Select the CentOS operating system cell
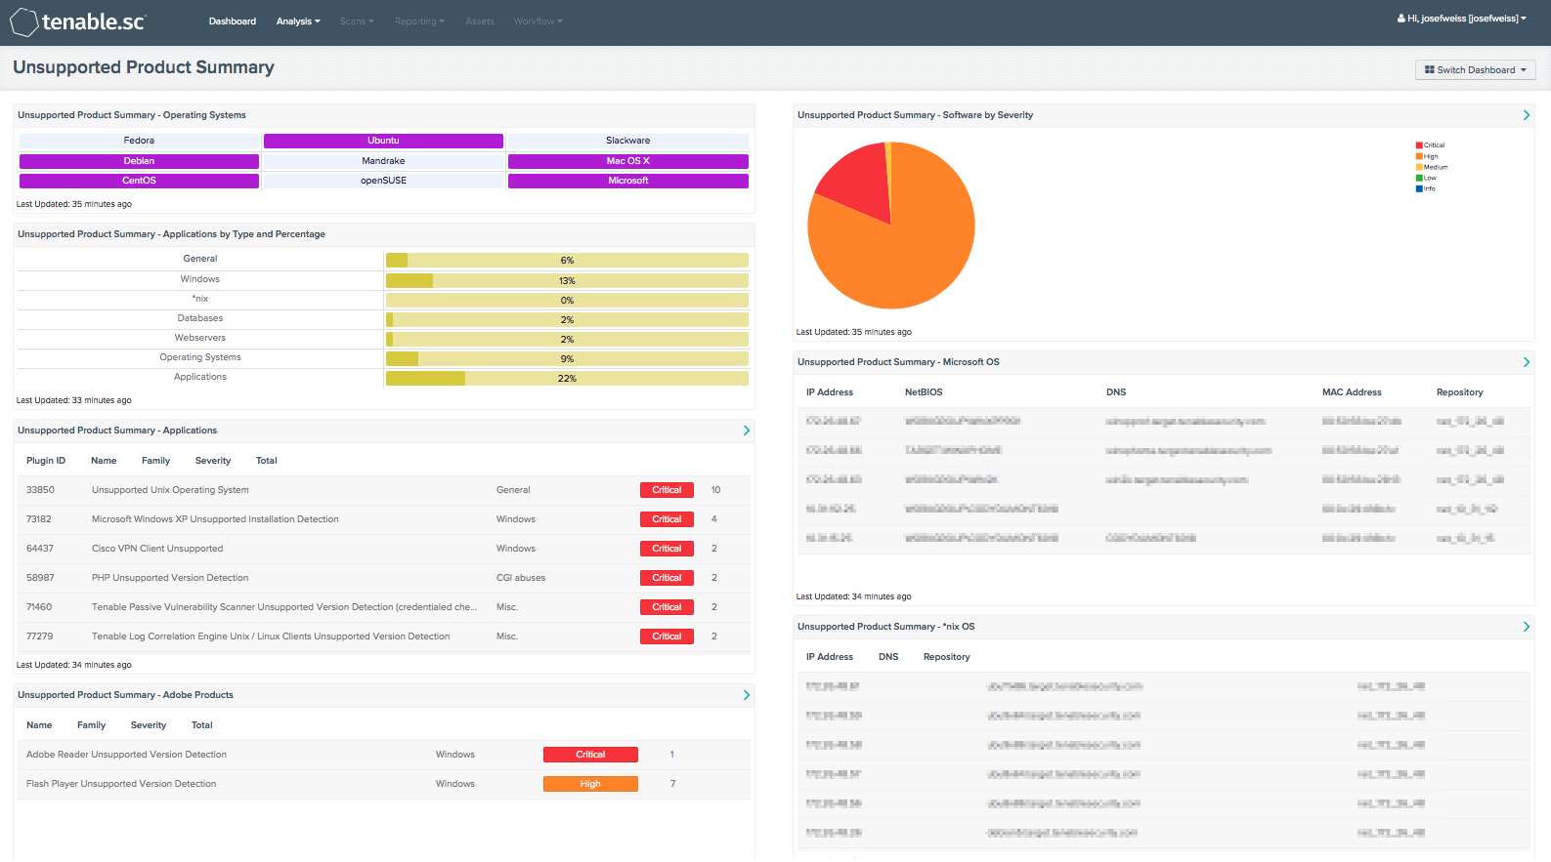 click(x=139, y=181)
